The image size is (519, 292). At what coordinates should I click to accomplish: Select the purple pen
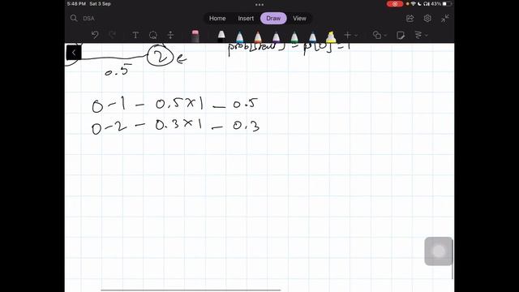click(276, 36)
